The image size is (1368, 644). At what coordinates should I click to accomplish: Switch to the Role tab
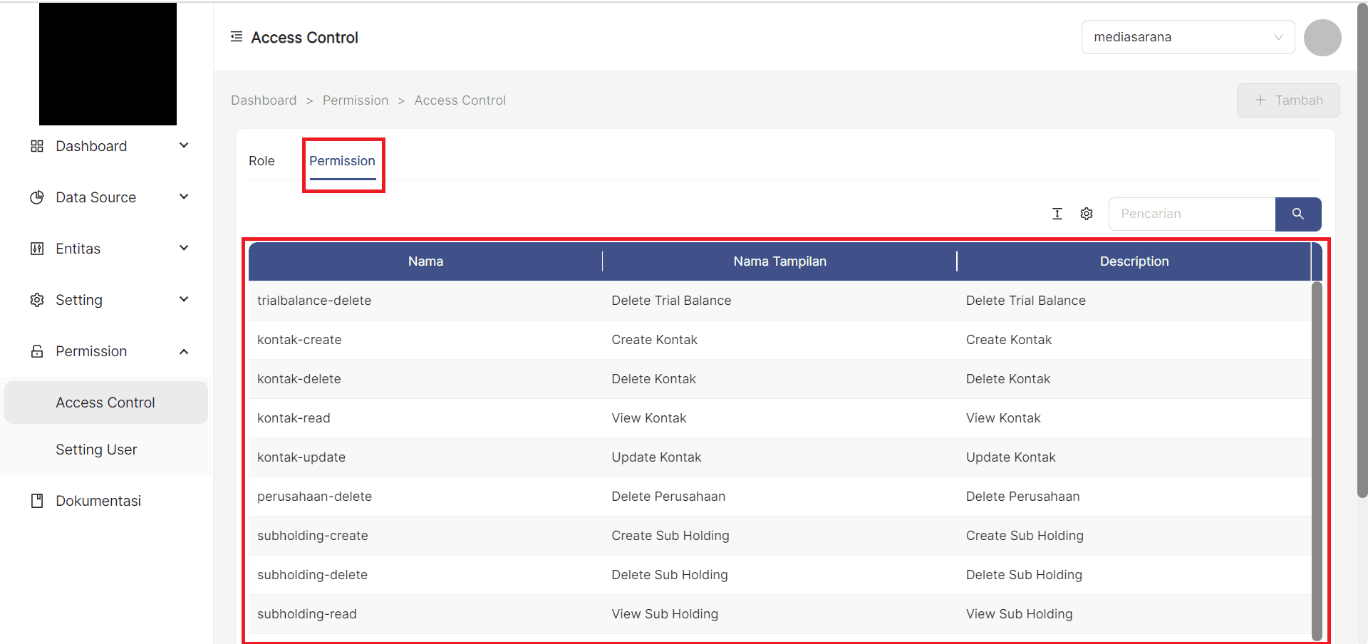point(261,161)
